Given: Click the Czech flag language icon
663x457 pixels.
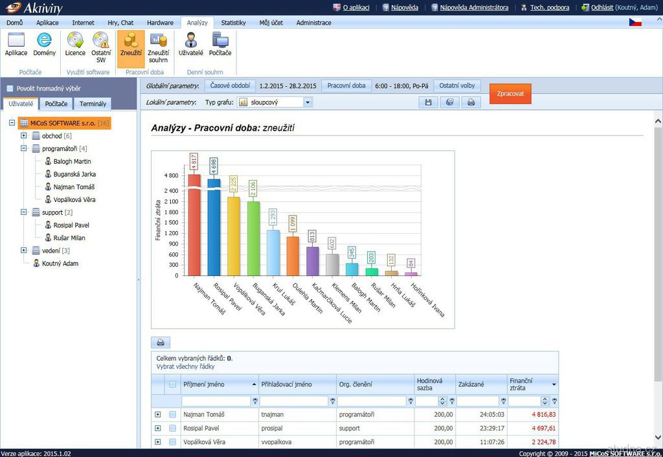Looking at the screenshot, I should pyautogui.click(x=635, y=23).
